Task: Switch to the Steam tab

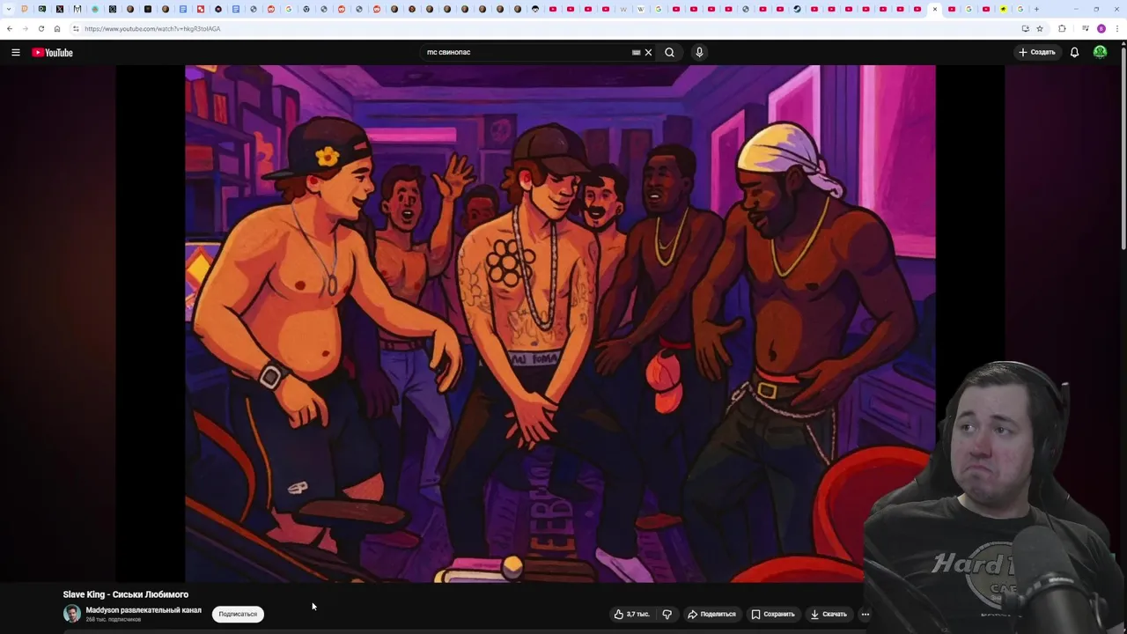Action: (797, 9)
